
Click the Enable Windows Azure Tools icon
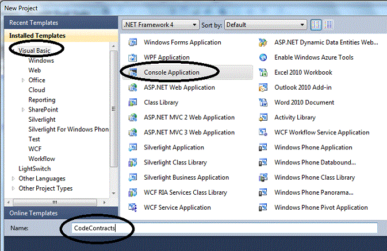coord(263,57)
